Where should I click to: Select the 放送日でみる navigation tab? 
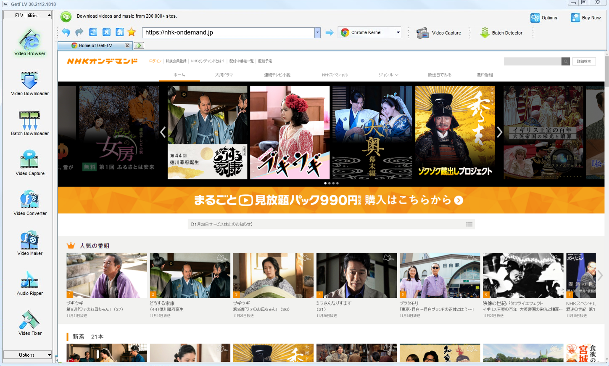coord(440,75)
